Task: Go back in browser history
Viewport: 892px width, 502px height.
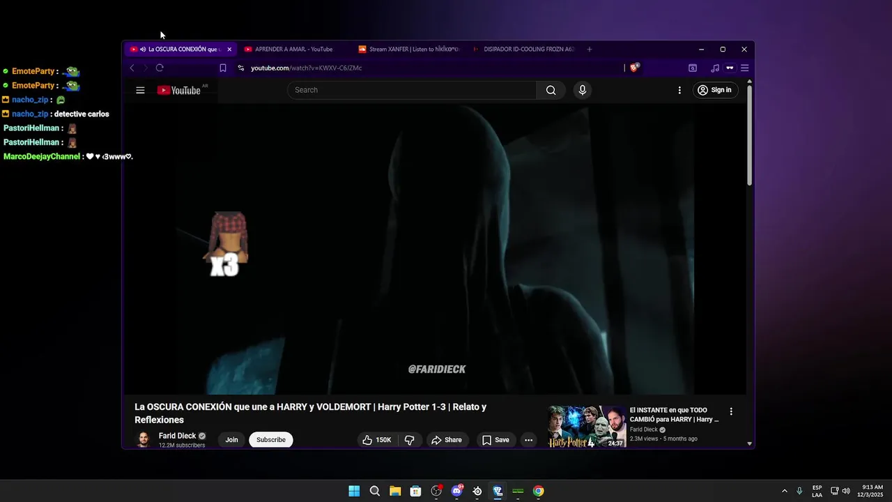Action: pos(132,68)
